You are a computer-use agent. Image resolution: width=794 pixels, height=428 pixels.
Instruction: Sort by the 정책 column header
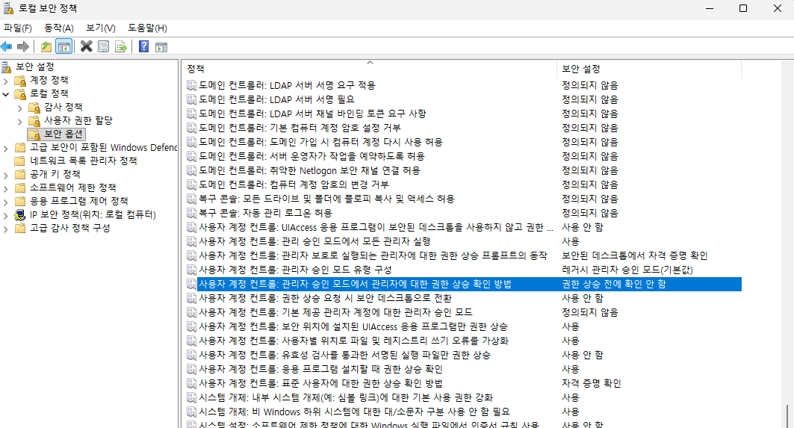click(196, 69)
